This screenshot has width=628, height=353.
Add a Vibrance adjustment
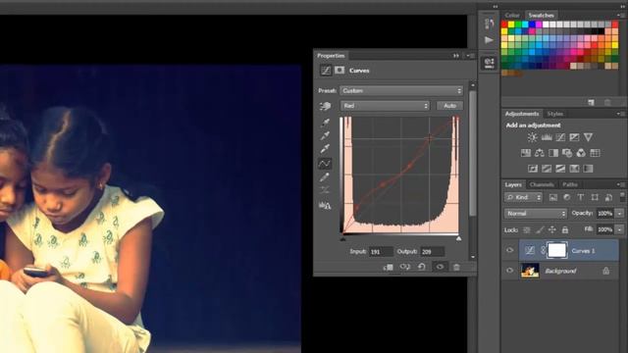pos(588,137)
